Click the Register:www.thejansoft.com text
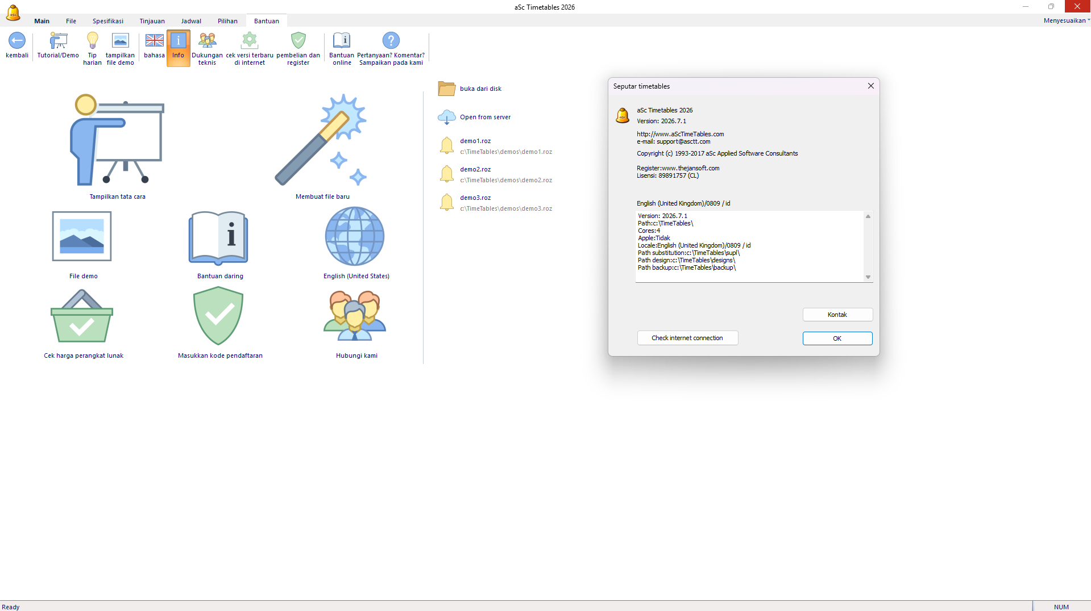The image size is (1091, 611). point(678,168)
